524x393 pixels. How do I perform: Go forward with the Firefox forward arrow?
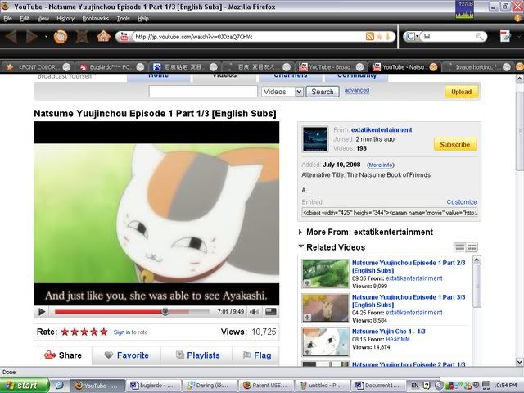click(x=32, y=36)
